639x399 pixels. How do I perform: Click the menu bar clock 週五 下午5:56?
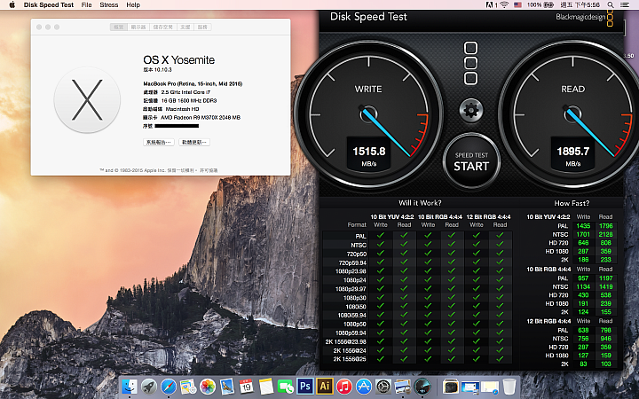click(x=580, y=5)
